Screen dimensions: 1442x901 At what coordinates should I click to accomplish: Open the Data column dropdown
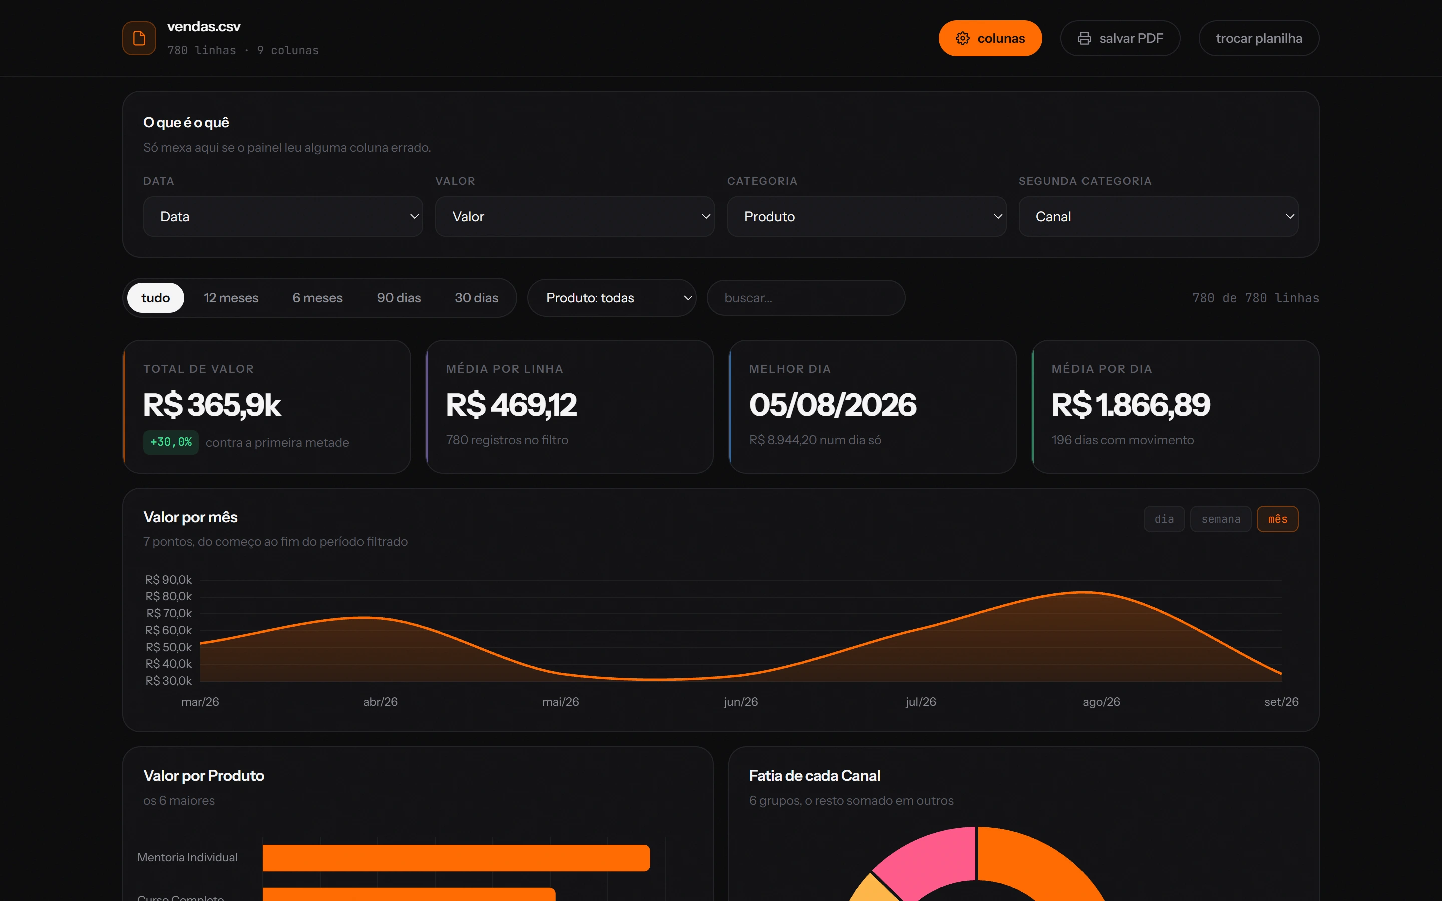coord(283,216)
